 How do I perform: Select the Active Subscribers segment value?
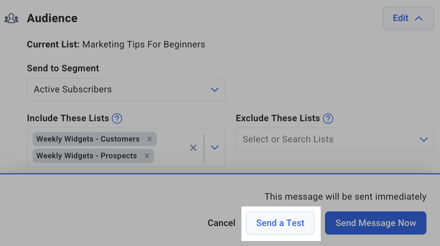(x=73, y=89)
